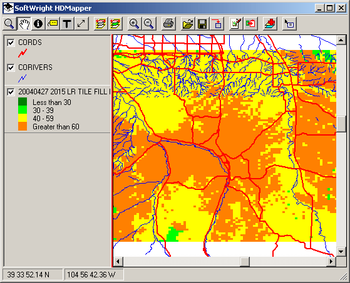This screenshot has height=283, width=350.
Task: Click the orange Greater than 60 swatch
Action: pos(23,126)
